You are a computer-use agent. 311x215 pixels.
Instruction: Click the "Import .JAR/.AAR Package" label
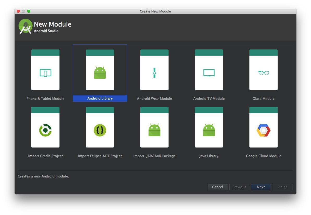[x=154, y=156]
